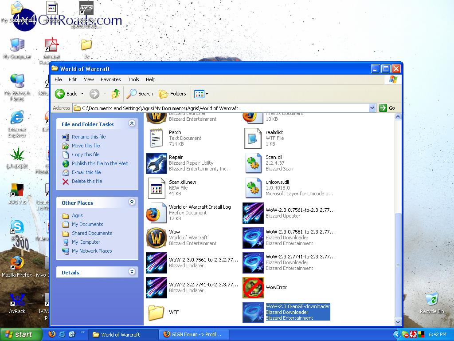Expand the Details panel
This screenshot has height=341, width=454.
(x=132, y=272)
